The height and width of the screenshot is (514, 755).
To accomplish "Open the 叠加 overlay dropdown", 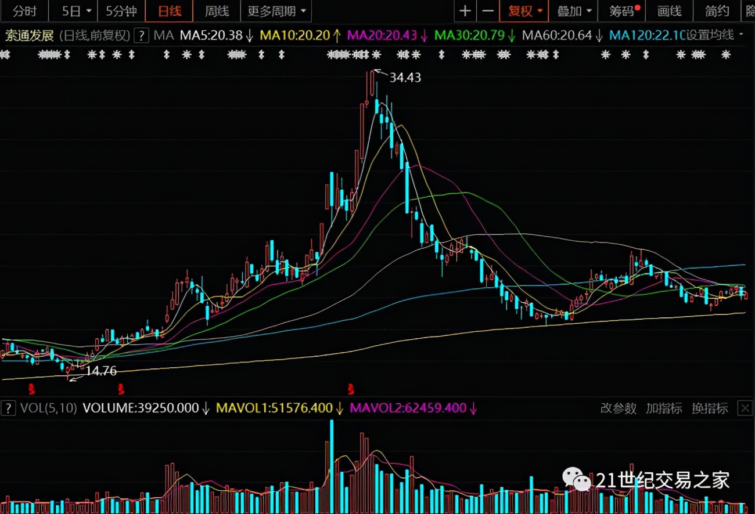I will pyautogui.click(x=575, y=11).
